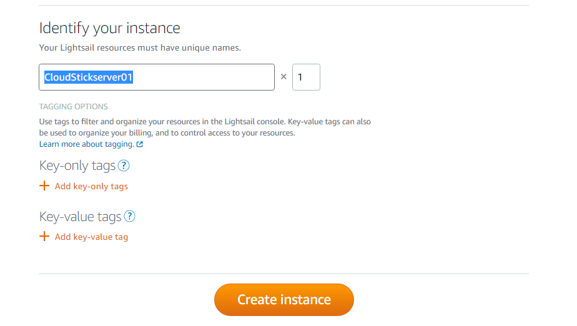Click the plus icon beside Add key-value tag
Screen dimensions: 577x326
tap(44, 237)
